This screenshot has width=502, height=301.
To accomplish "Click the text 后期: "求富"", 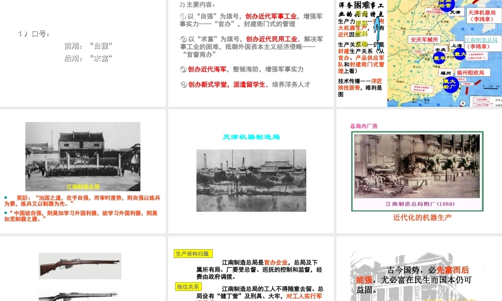I will point(88,58).
